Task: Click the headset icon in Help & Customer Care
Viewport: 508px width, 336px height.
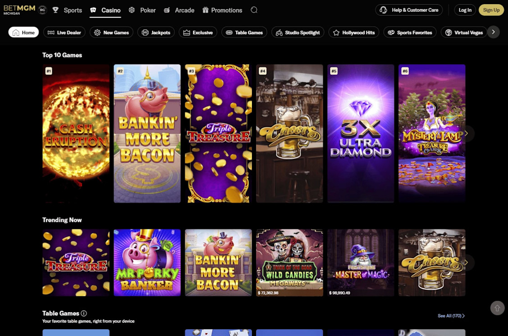Action: [x=383, y=10]
